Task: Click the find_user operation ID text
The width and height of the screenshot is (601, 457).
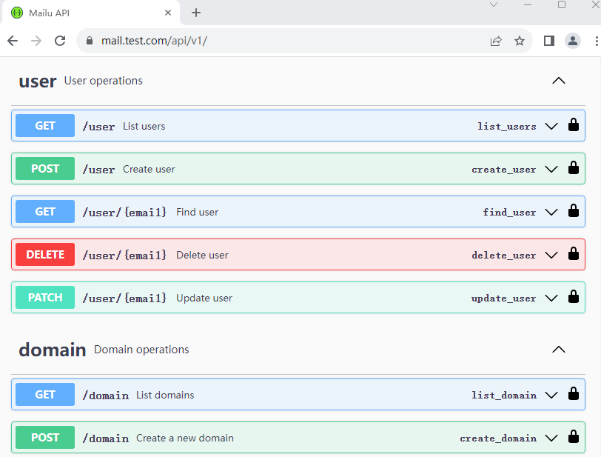Action: pyautogui.click(x=509, y=212)
